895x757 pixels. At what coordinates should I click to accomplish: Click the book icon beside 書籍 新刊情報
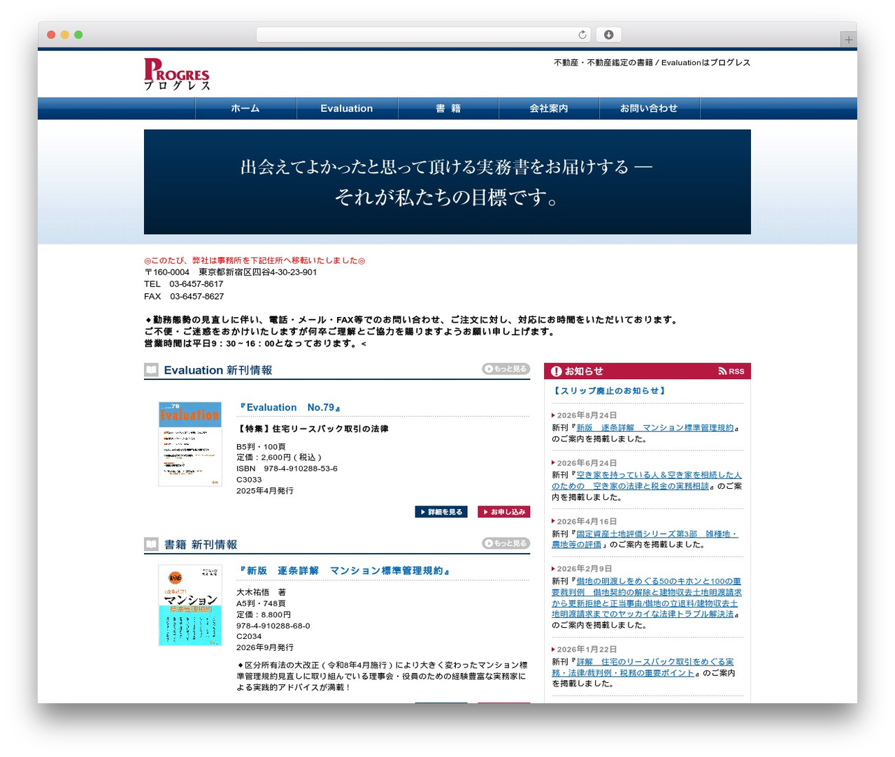point(151,544)
